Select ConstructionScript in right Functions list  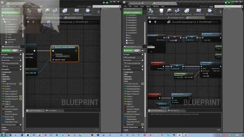coord(133,63)
